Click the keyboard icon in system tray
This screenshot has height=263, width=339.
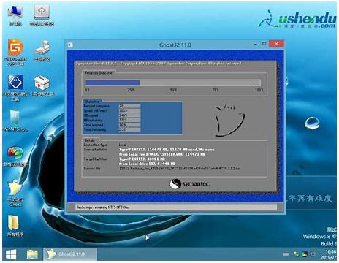pyautogui.click(x=286, y=254)
